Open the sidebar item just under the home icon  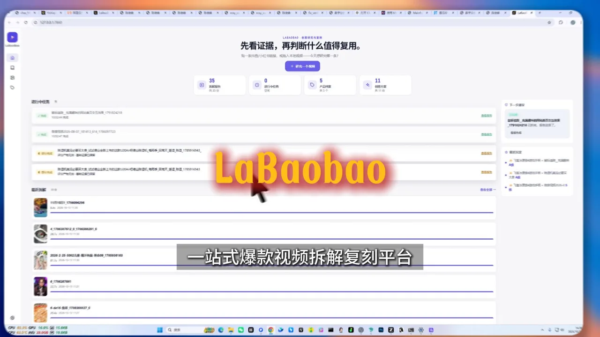coord(13,68)
